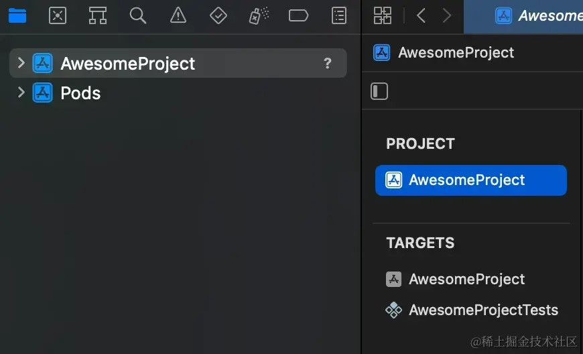The width and height of the screenshot is (583, 354).
Task: Expand the Pods project disclosure arrow
Action: click(x=21, y=93)
